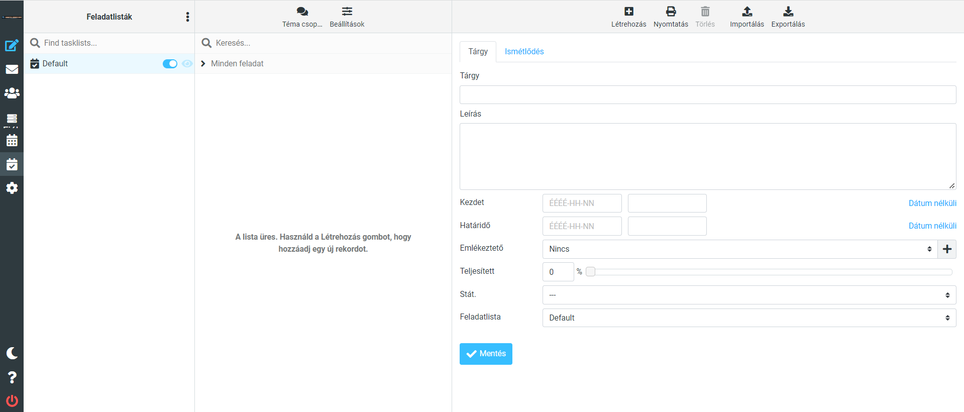Open the Feladatlisták three-dot menu

click(x=187, y=17)
